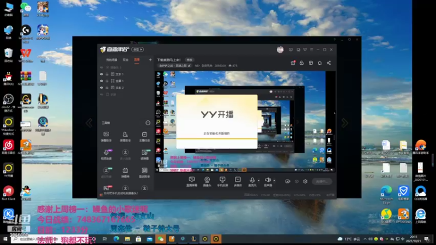
Task: Open the 弹幕秀 tool
Action: 125,173
